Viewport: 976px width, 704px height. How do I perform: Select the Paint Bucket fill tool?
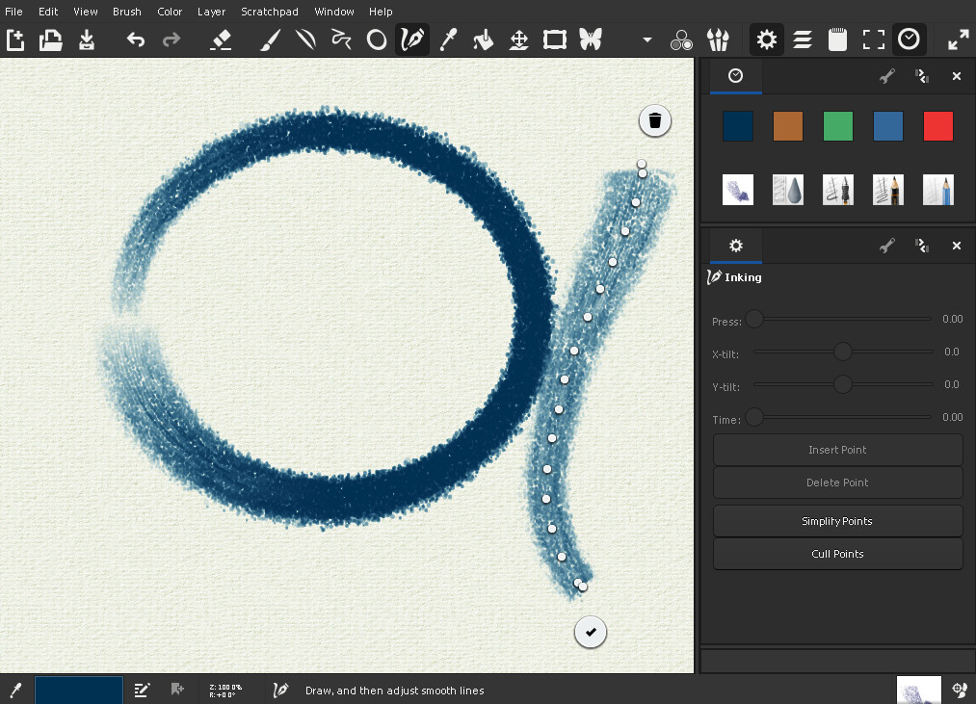(483, 39)
